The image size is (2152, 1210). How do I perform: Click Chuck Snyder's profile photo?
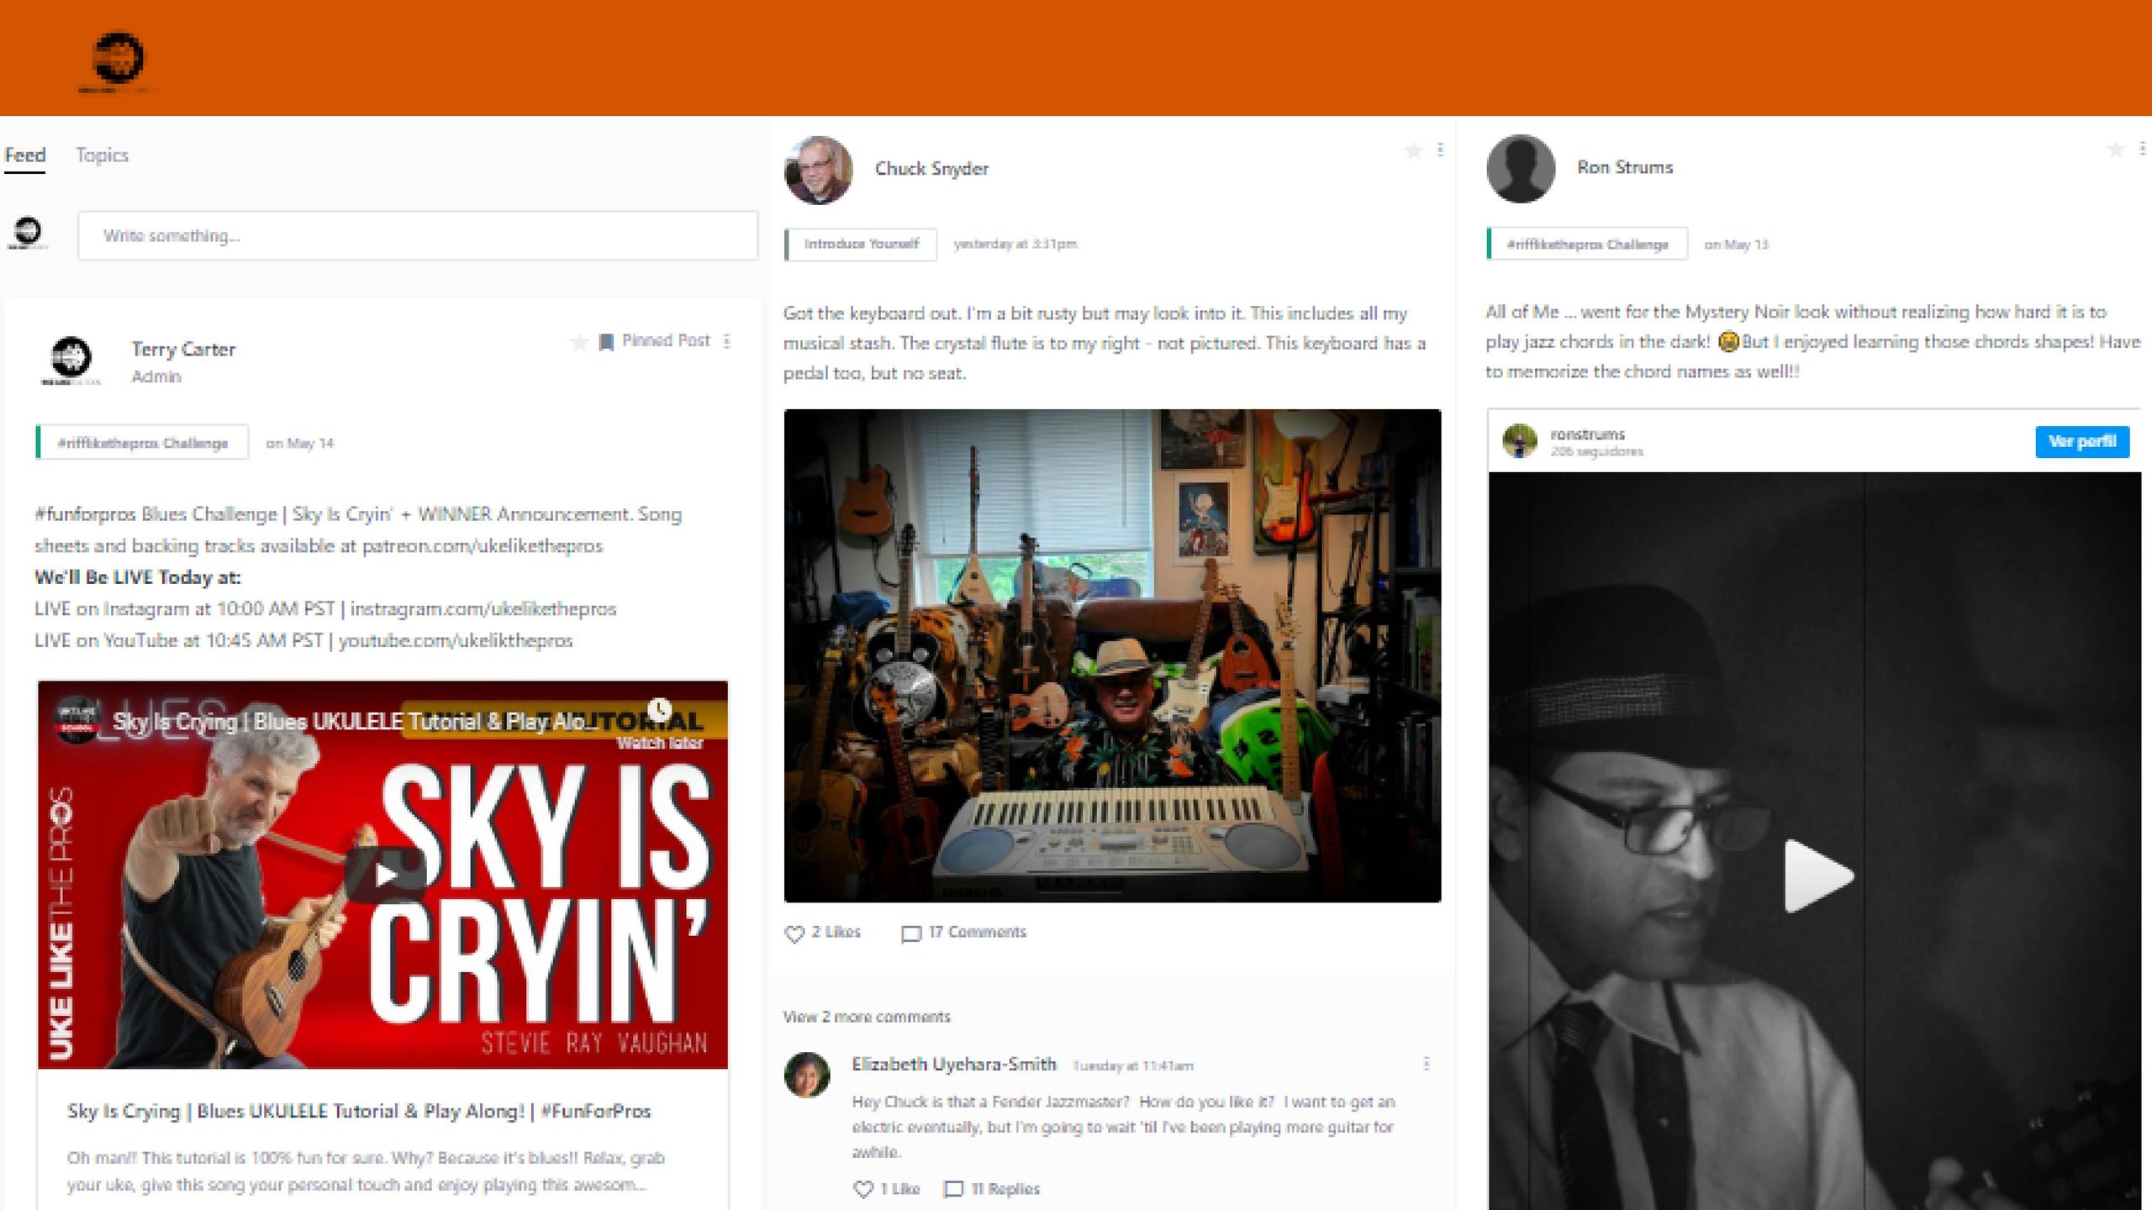tap(818, 170)
